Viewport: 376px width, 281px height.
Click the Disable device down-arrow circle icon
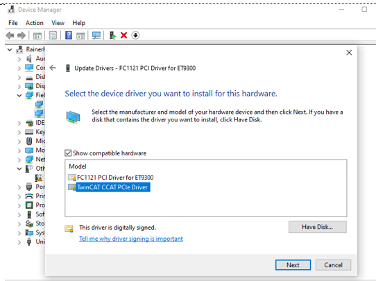click(x=135, y=35)
